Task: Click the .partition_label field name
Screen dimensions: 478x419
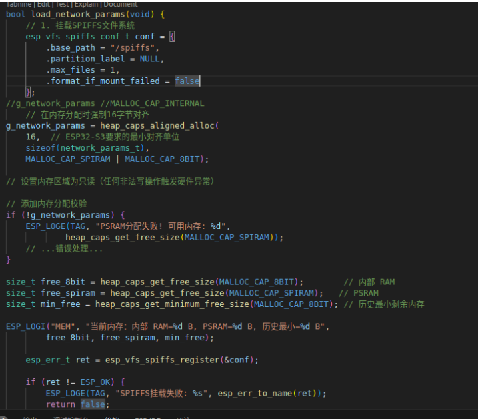Action: tap(85, 59)
